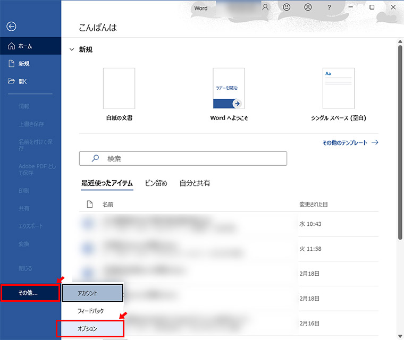
Task: Click the その他... sidebar entry
Action: point(30,293)
